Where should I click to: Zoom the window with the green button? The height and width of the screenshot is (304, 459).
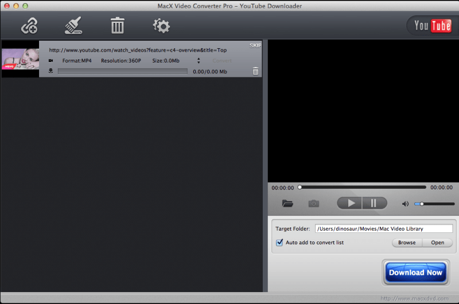point(25,6)
